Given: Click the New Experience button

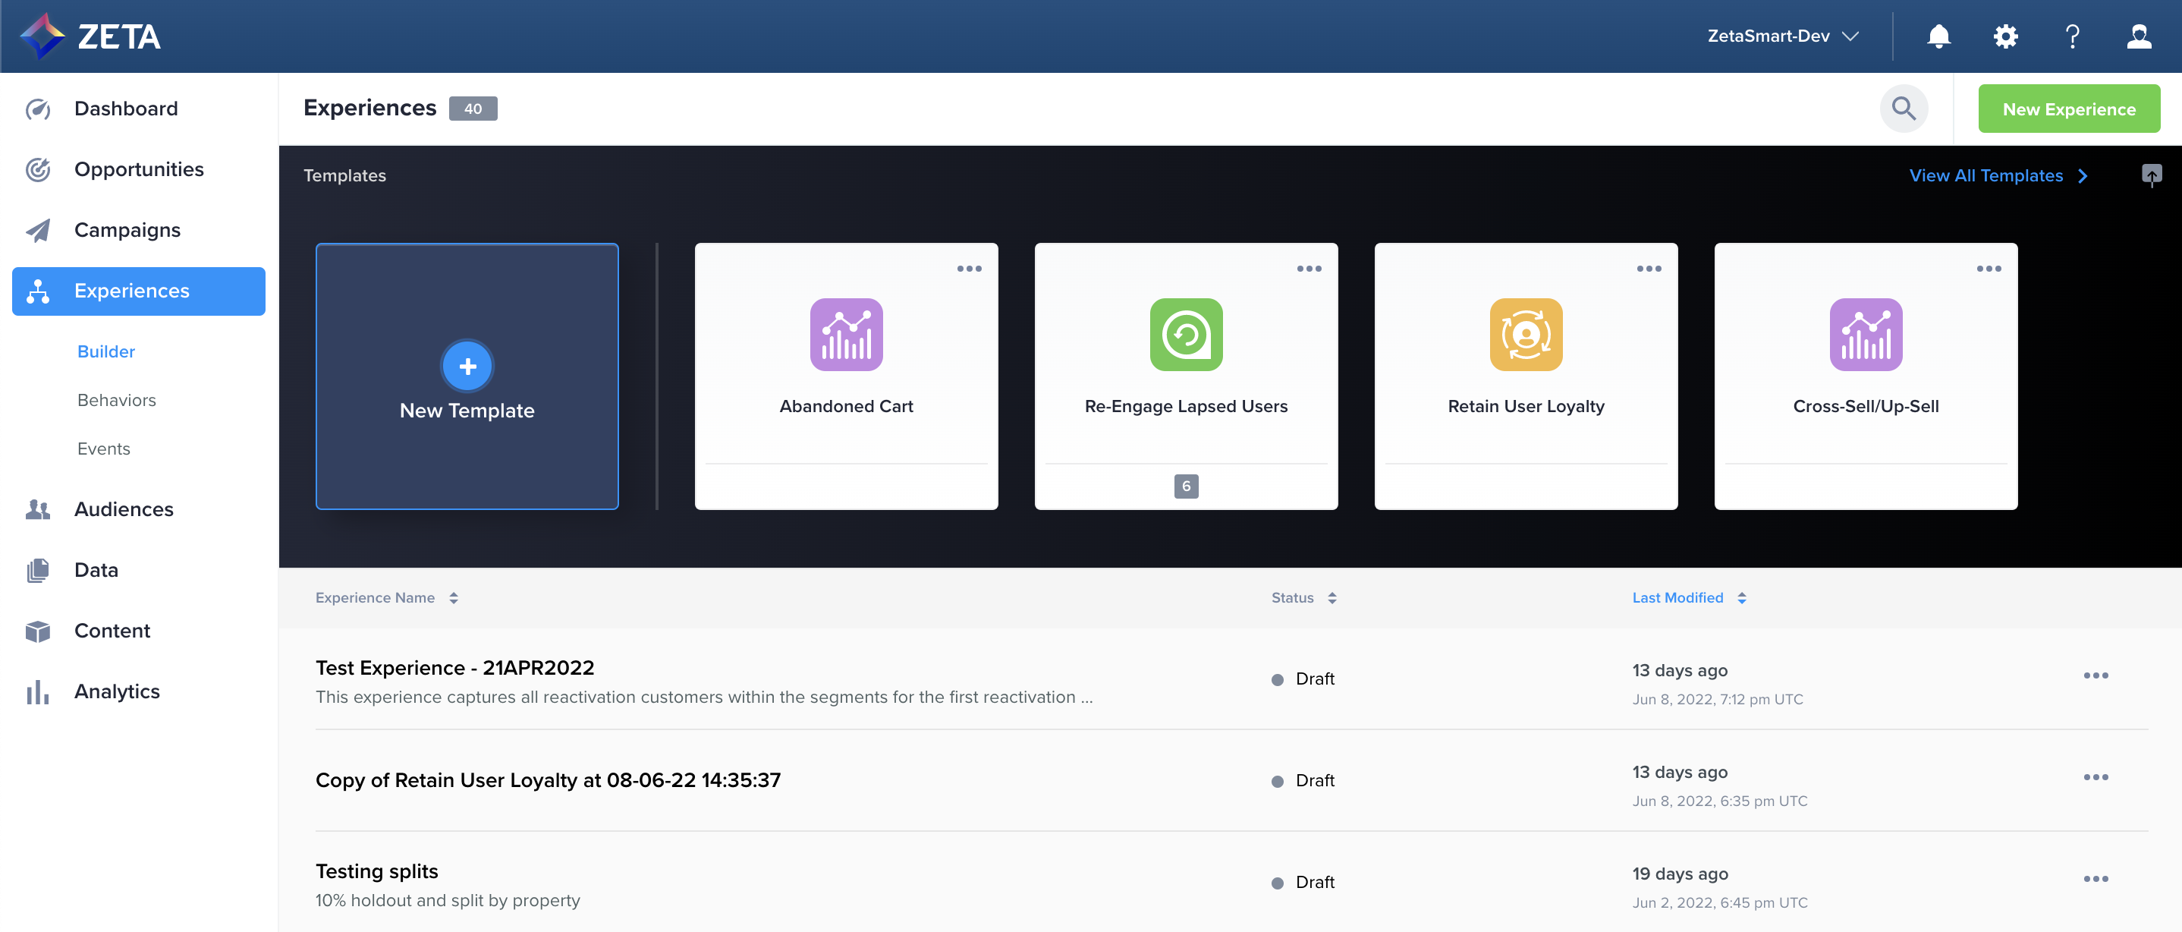Looking at the screenshot, I should 2068,109.
